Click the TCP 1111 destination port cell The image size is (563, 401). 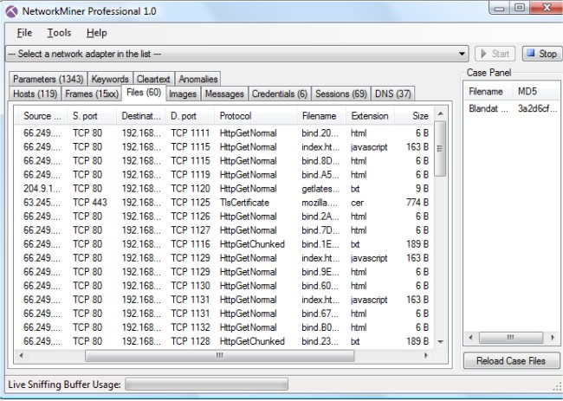[191, 133]
